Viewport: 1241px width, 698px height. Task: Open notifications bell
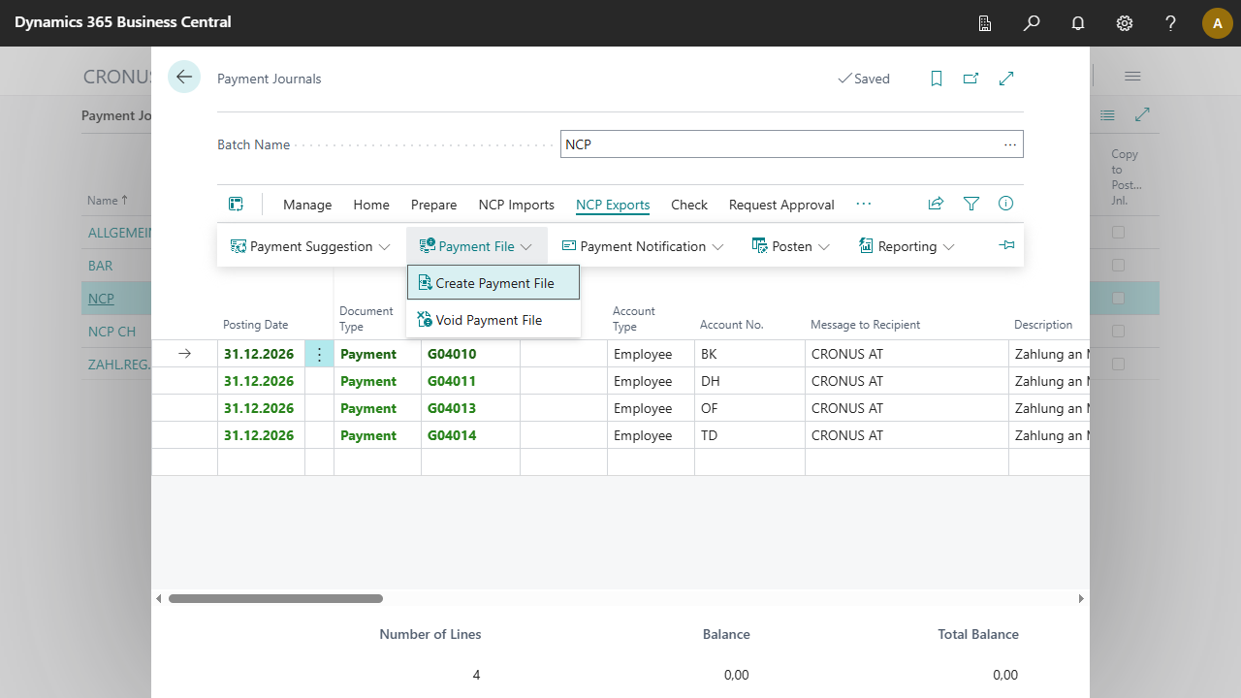(x=1078, y=23)
